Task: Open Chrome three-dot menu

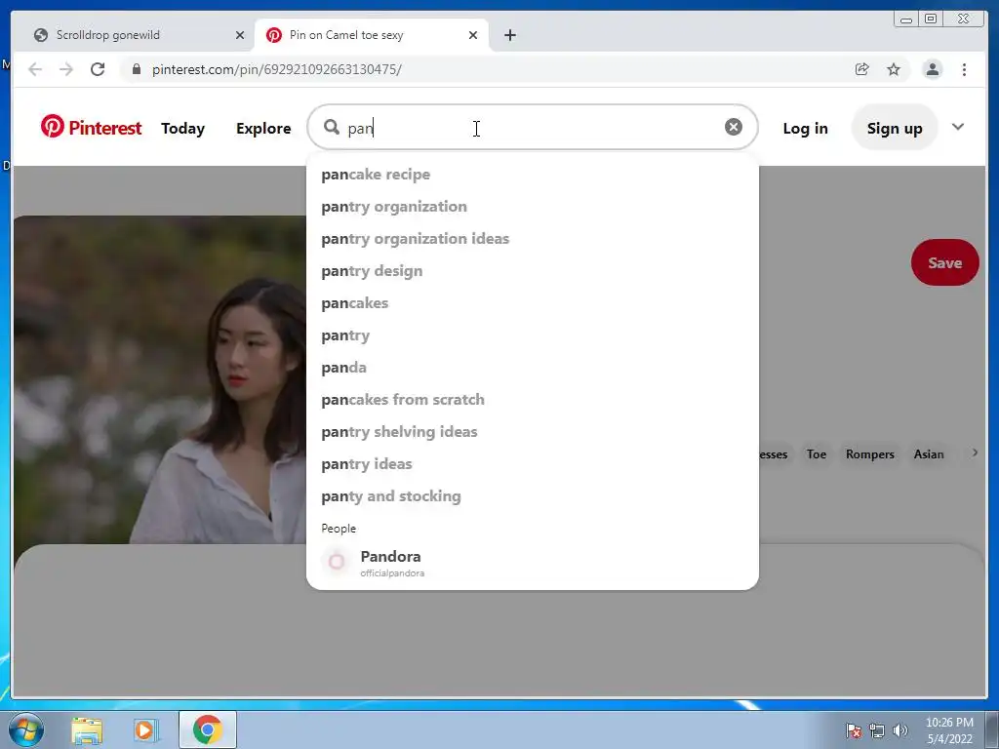Action: (964, 69)
